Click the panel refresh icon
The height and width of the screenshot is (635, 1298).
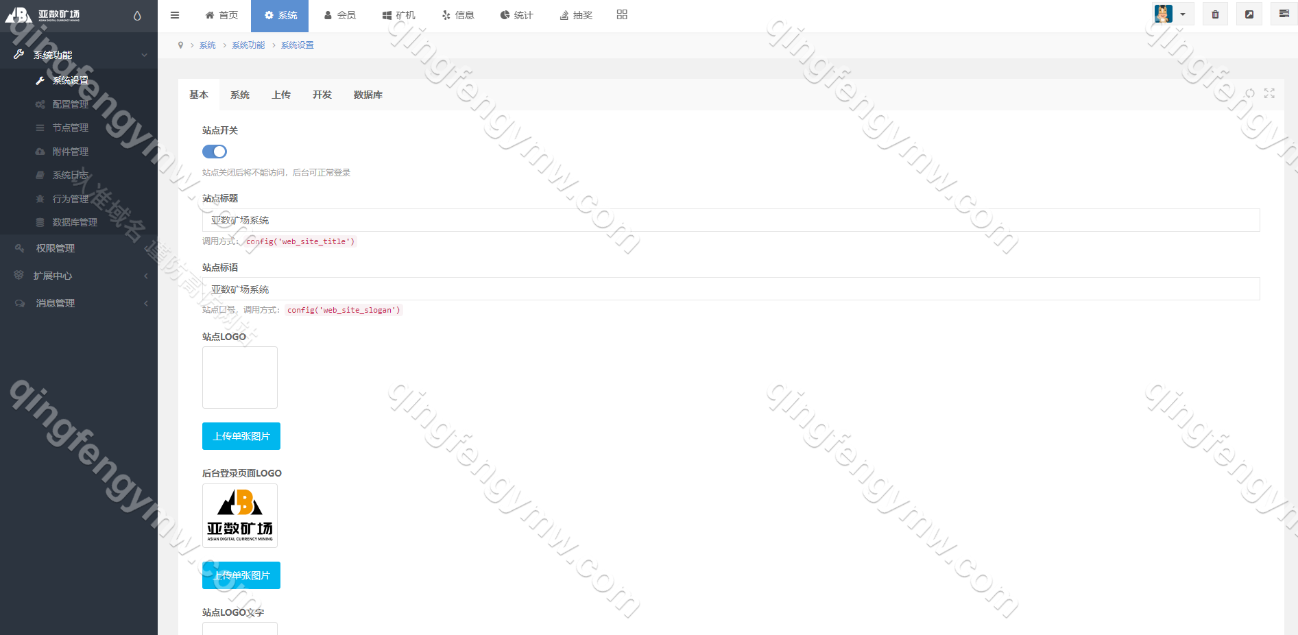(x=1250, y=93)
